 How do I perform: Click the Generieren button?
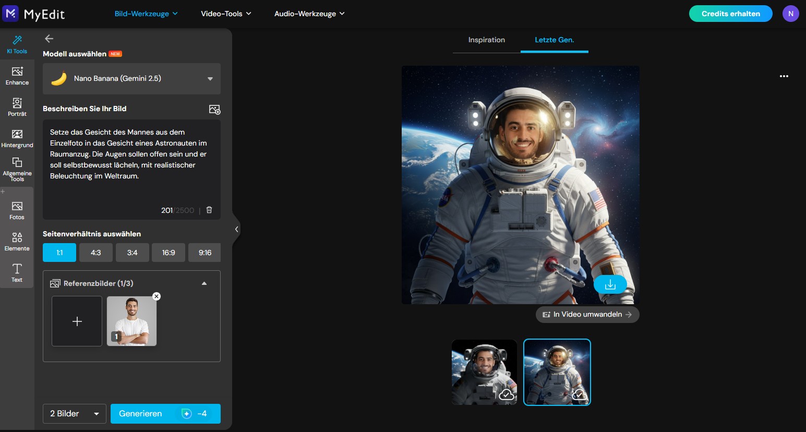165,413
